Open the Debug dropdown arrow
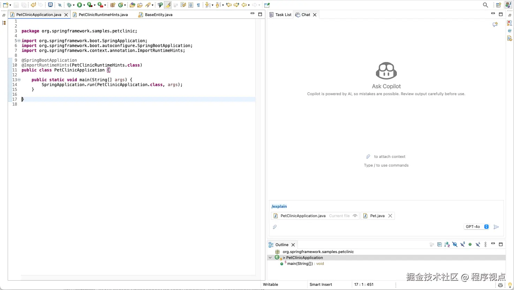Image resolution: width=514 pixels, height=290 pixels. pyautogui.click(x=74, y=5)
